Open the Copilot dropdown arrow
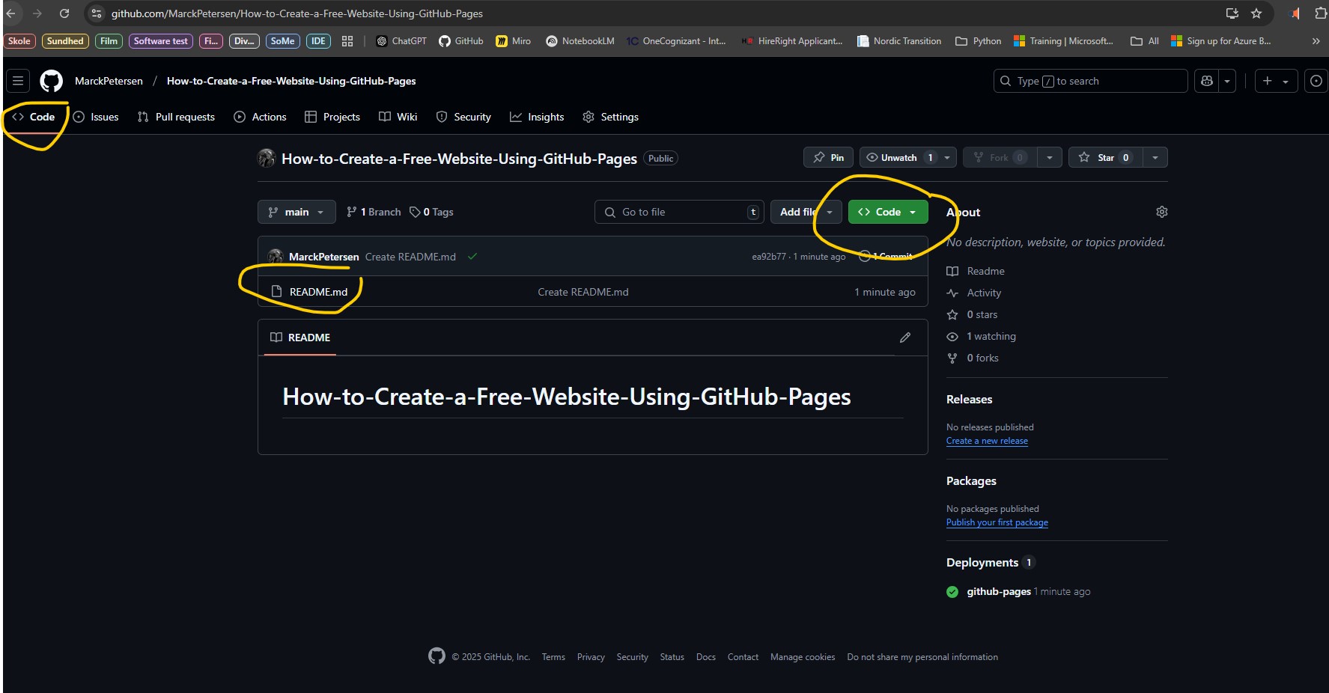The height and width of the screenshot is (693, 1329). (x=1227, y=81)
